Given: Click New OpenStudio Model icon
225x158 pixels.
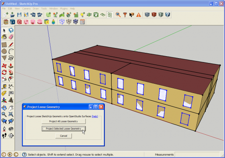Looking at the screenshot, I should [6, 14].
